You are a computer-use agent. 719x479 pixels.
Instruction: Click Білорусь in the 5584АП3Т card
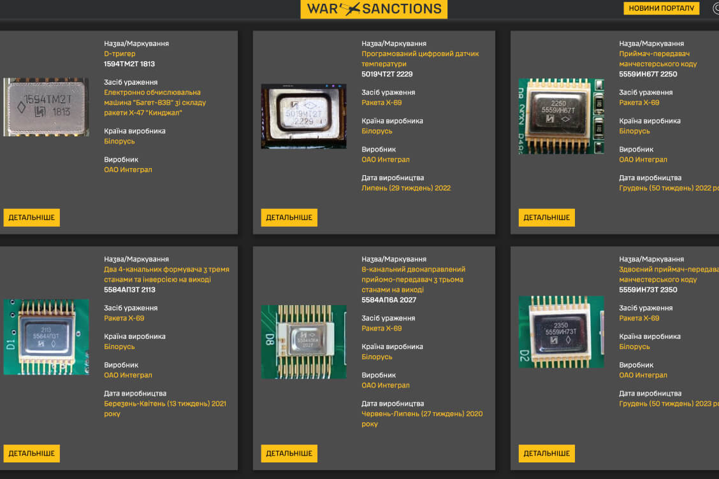tap(119, 346)
